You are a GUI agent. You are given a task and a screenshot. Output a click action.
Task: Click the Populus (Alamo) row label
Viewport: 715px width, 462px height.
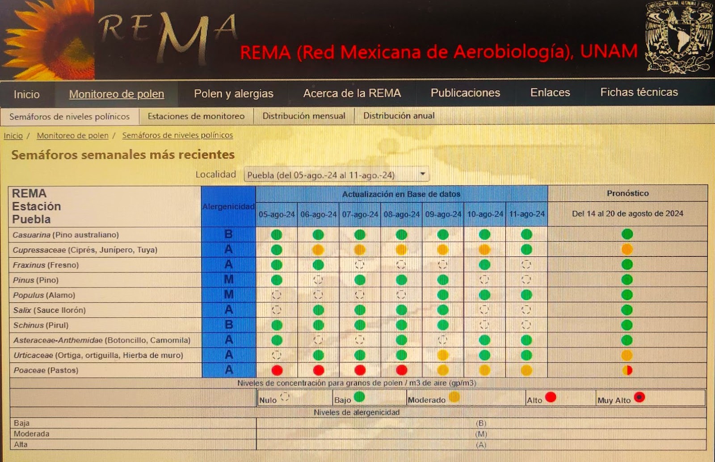click(44, 295)
